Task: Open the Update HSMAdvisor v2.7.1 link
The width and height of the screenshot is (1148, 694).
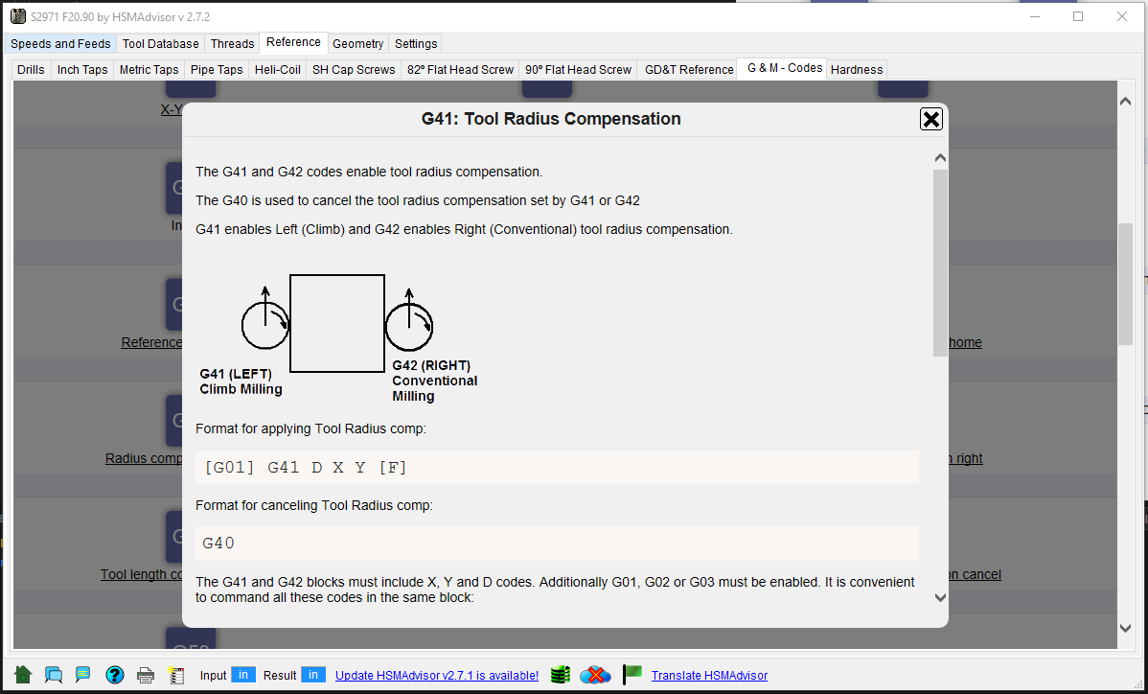Action: click(x=437, y=676)
